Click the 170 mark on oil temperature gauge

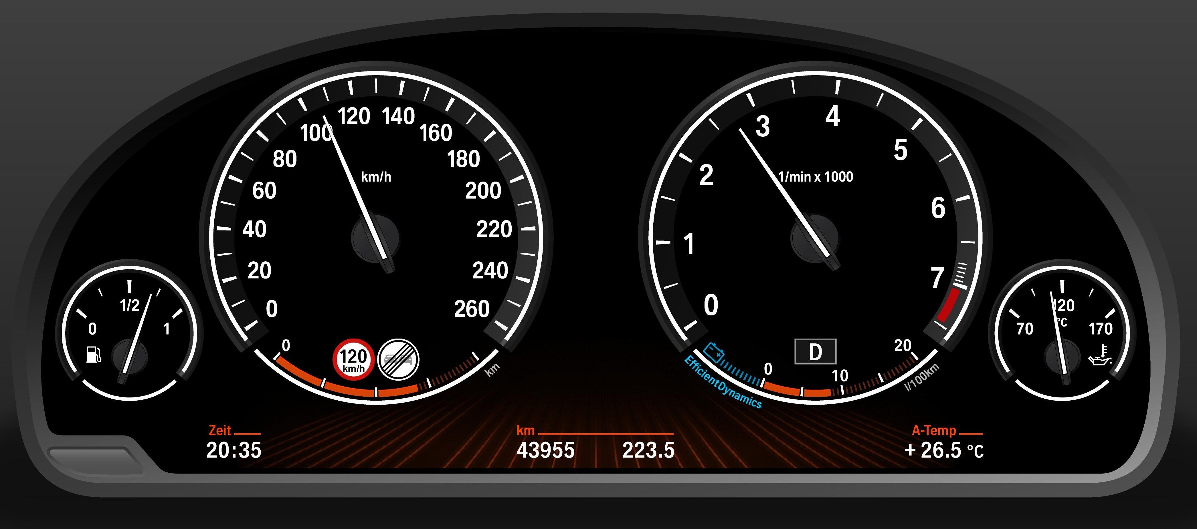click(1100, 329)
